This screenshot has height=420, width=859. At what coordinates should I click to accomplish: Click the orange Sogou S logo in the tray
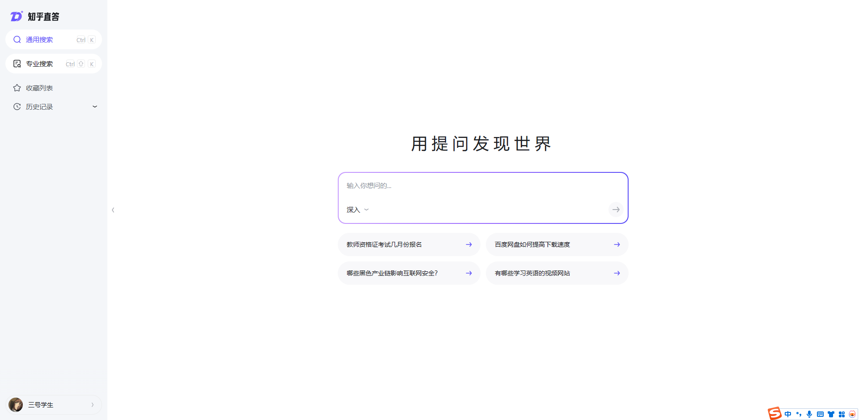click(774, 413)
